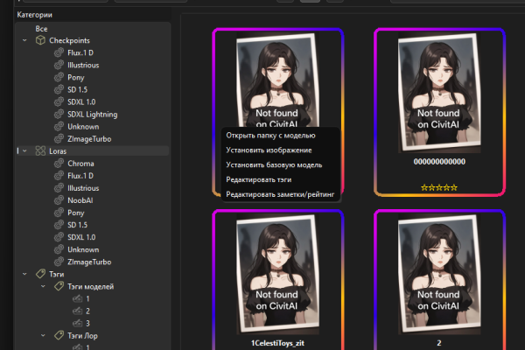Screen dimensions: 525x350
Task: Collapse the Loras tree node
Action: point(24,151)
